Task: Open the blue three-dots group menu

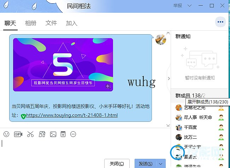Action: click(x=220, y=22)
